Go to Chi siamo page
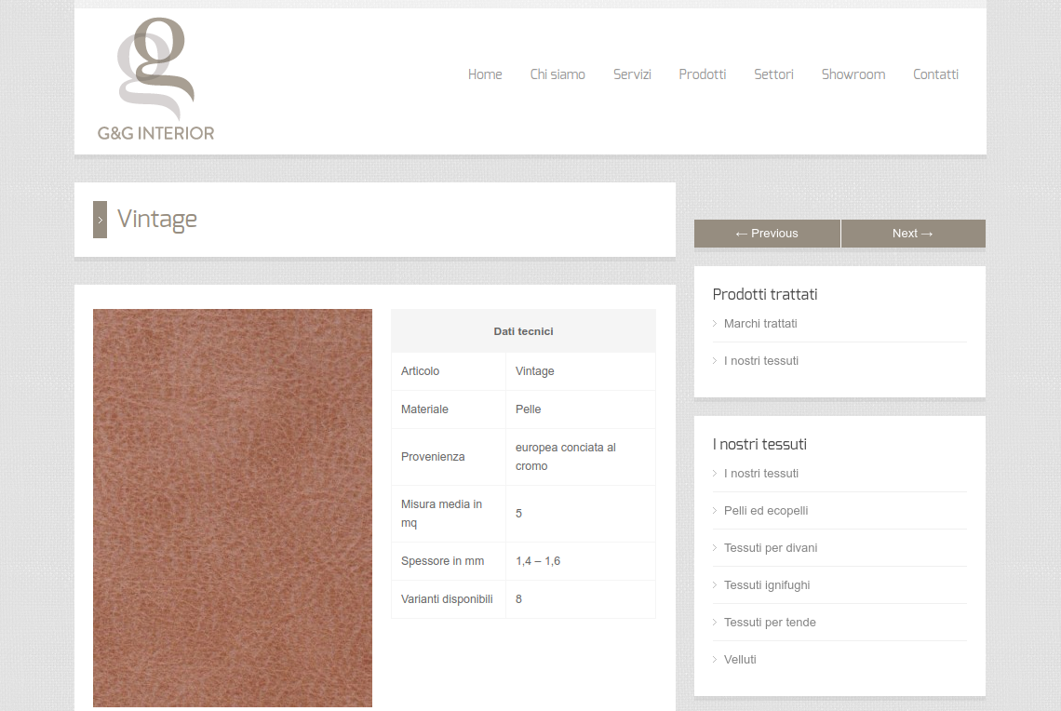The height and width of the screenshot is (711, 1061). coord(557,74)
